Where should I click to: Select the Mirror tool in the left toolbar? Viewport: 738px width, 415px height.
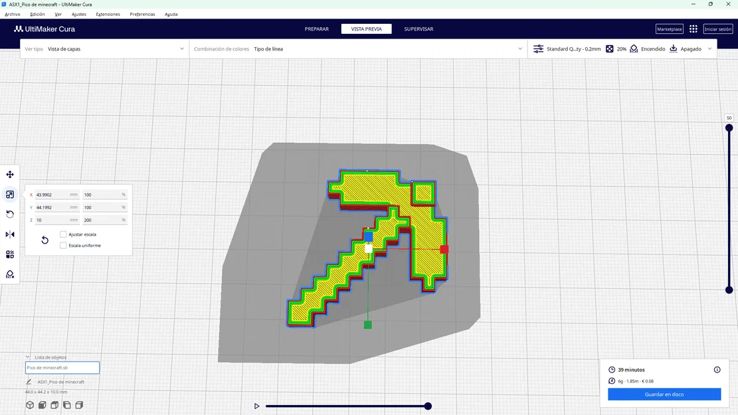pyautogui.click(x=9, y=234)
